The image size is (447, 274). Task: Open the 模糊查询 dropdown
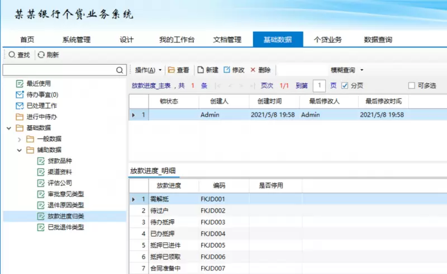pyautogui.click(x=346, y=70)
